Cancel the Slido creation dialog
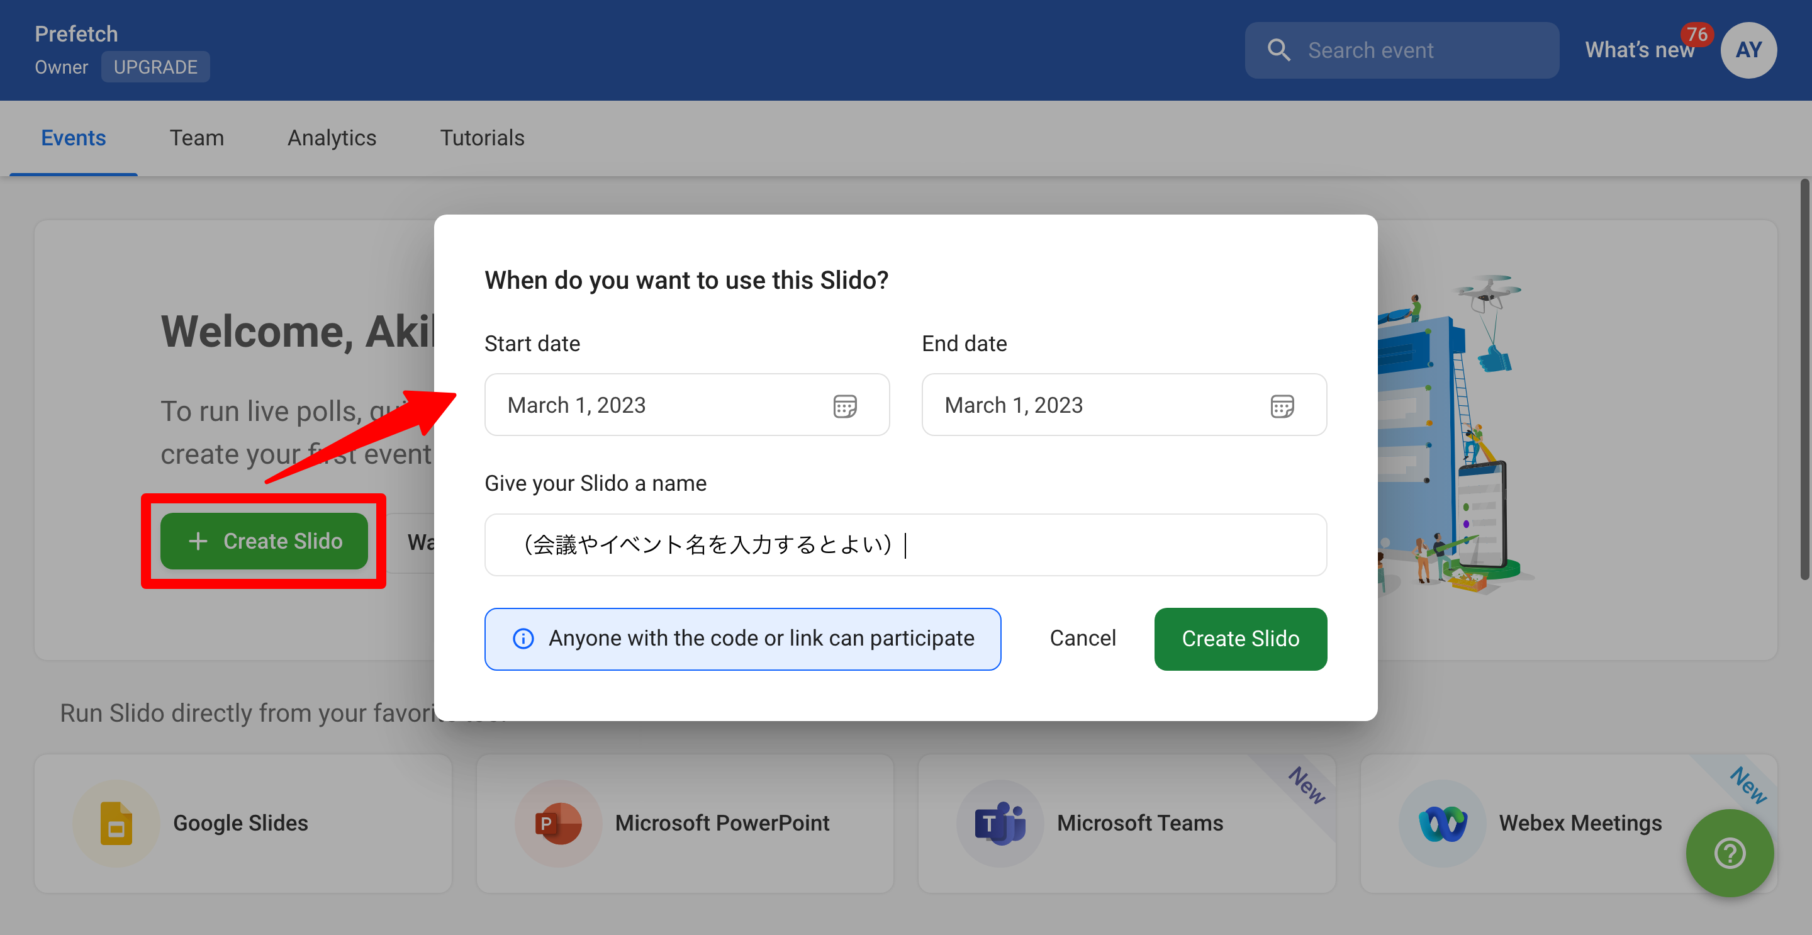The width and height of the screenshot is (1812, 935). pos(1083,639)
